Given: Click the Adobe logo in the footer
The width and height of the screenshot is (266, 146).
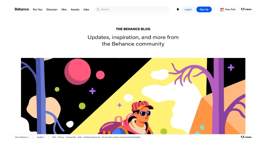Looking at the screenshot, I should (x=246, y=137).
